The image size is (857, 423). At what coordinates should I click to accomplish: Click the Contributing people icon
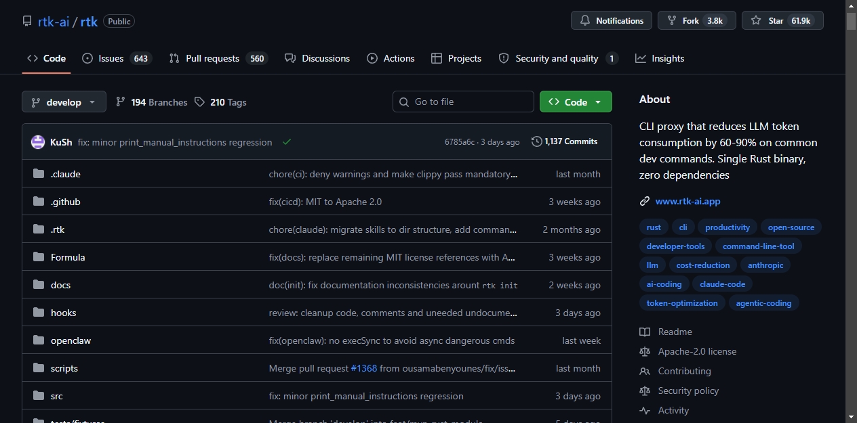pyautogui.click(x=645, y=371)
